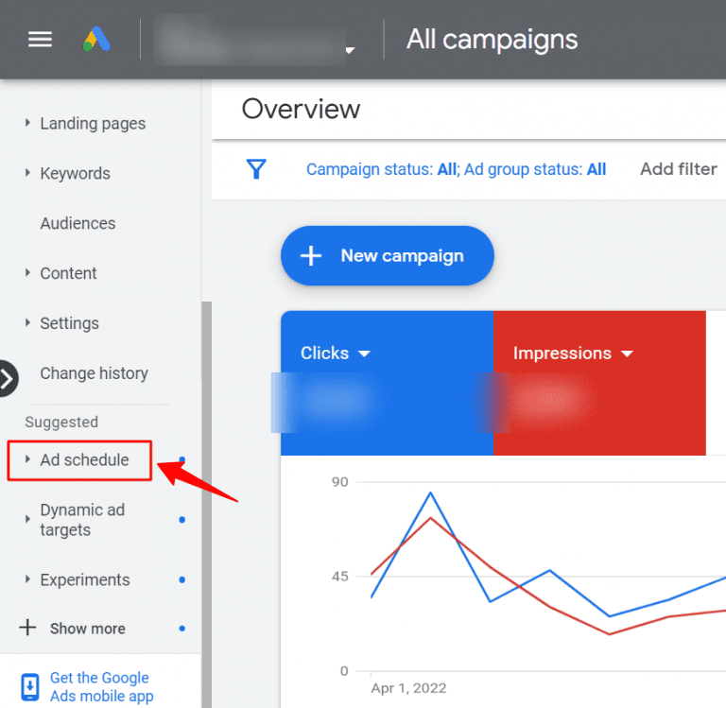Expand the collapsed side panel arrow

click(8, 379)
